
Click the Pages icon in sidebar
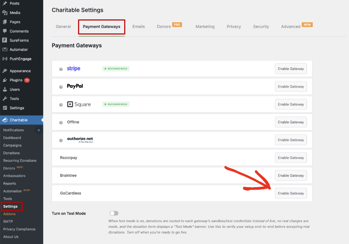click(x=5, y=22)
